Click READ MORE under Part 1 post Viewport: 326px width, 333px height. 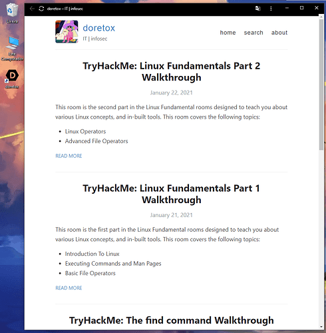coord(69,288)
